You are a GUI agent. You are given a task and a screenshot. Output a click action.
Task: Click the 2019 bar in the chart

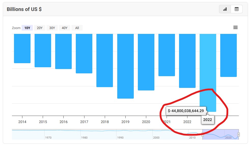[125, 66]
